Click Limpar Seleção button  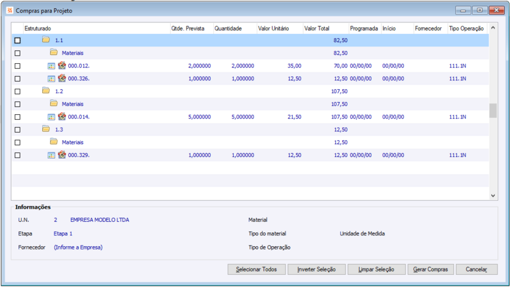click(376, 269)
